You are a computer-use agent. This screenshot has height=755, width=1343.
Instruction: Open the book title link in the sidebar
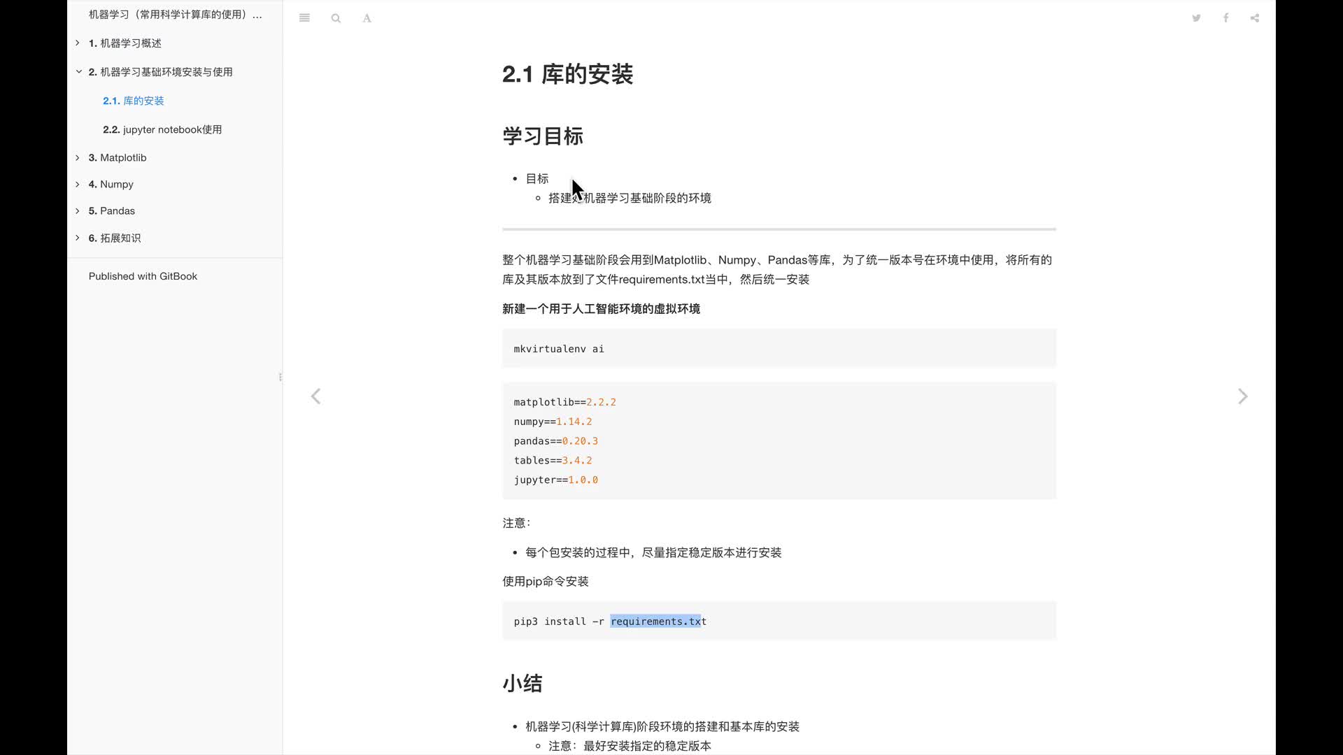175,15
